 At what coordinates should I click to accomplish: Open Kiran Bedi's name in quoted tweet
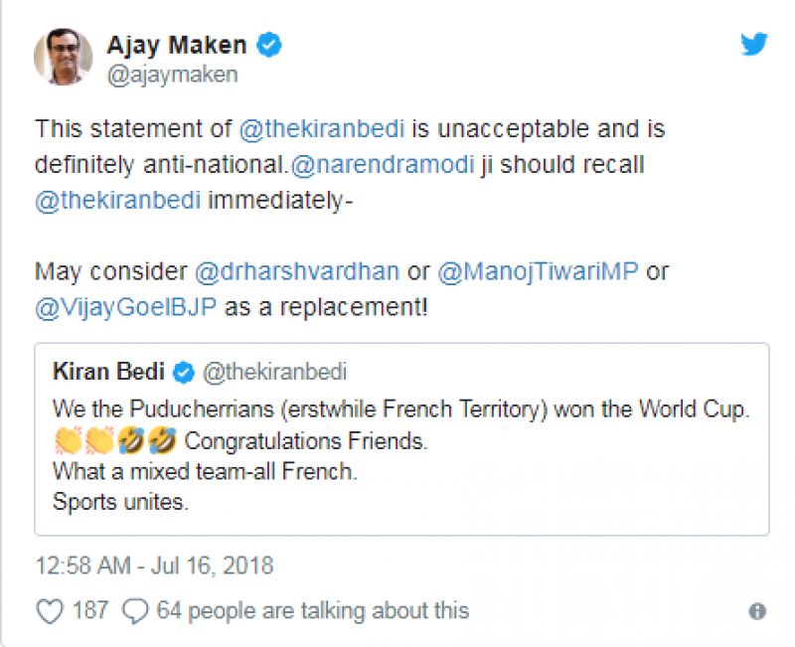pos(109,373)
